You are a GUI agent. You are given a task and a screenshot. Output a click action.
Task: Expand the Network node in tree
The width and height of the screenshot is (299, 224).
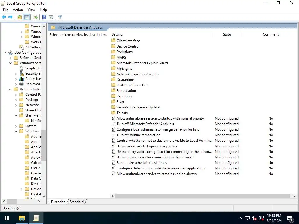[x=16, y=105]
